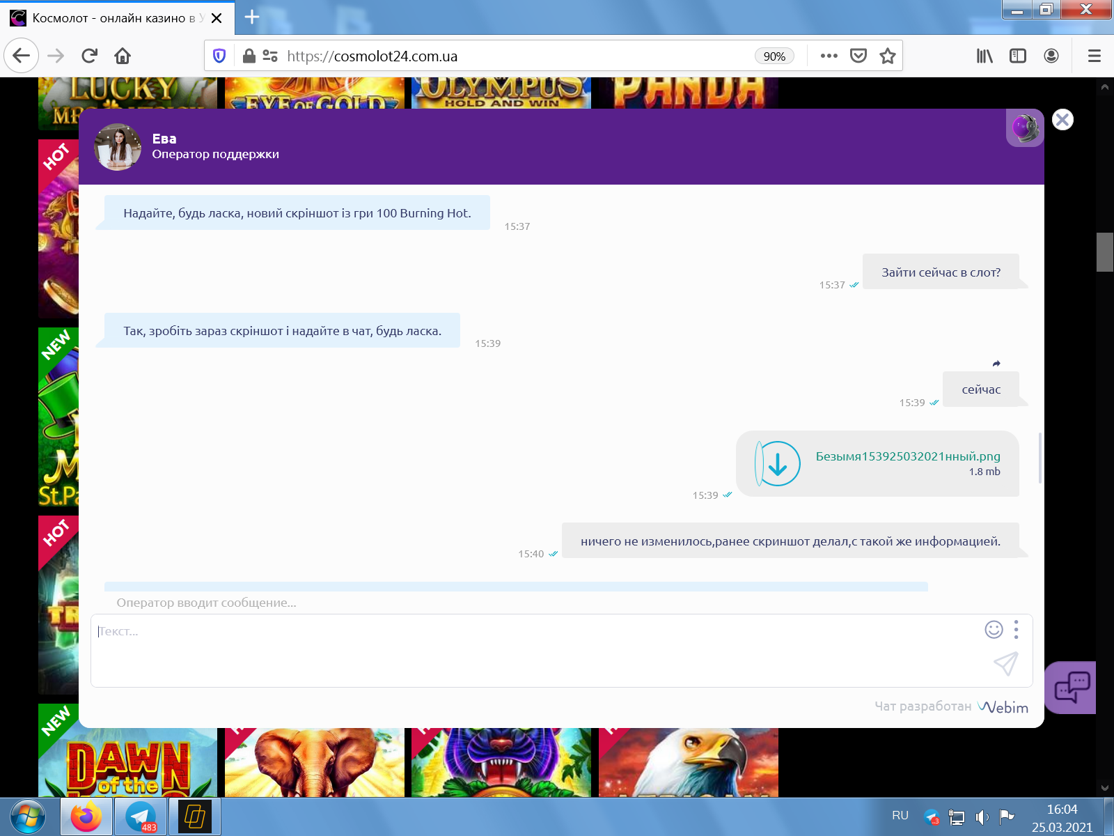This screenshot has height=836, width=1114.
Task: Click the chat window scrollbar thumb
Action: pyautogui.click(x=1040, y=458)
